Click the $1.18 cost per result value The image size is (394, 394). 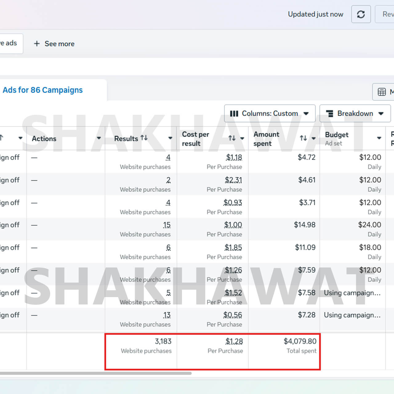tap(234, 158)
